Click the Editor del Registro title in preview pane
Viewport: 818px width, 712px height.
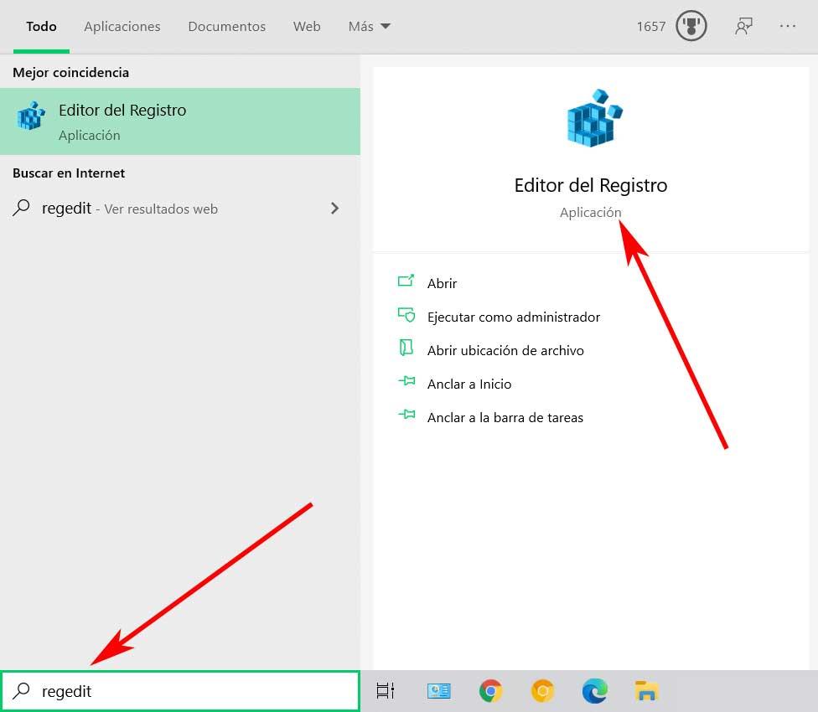[x=591, y=186]
